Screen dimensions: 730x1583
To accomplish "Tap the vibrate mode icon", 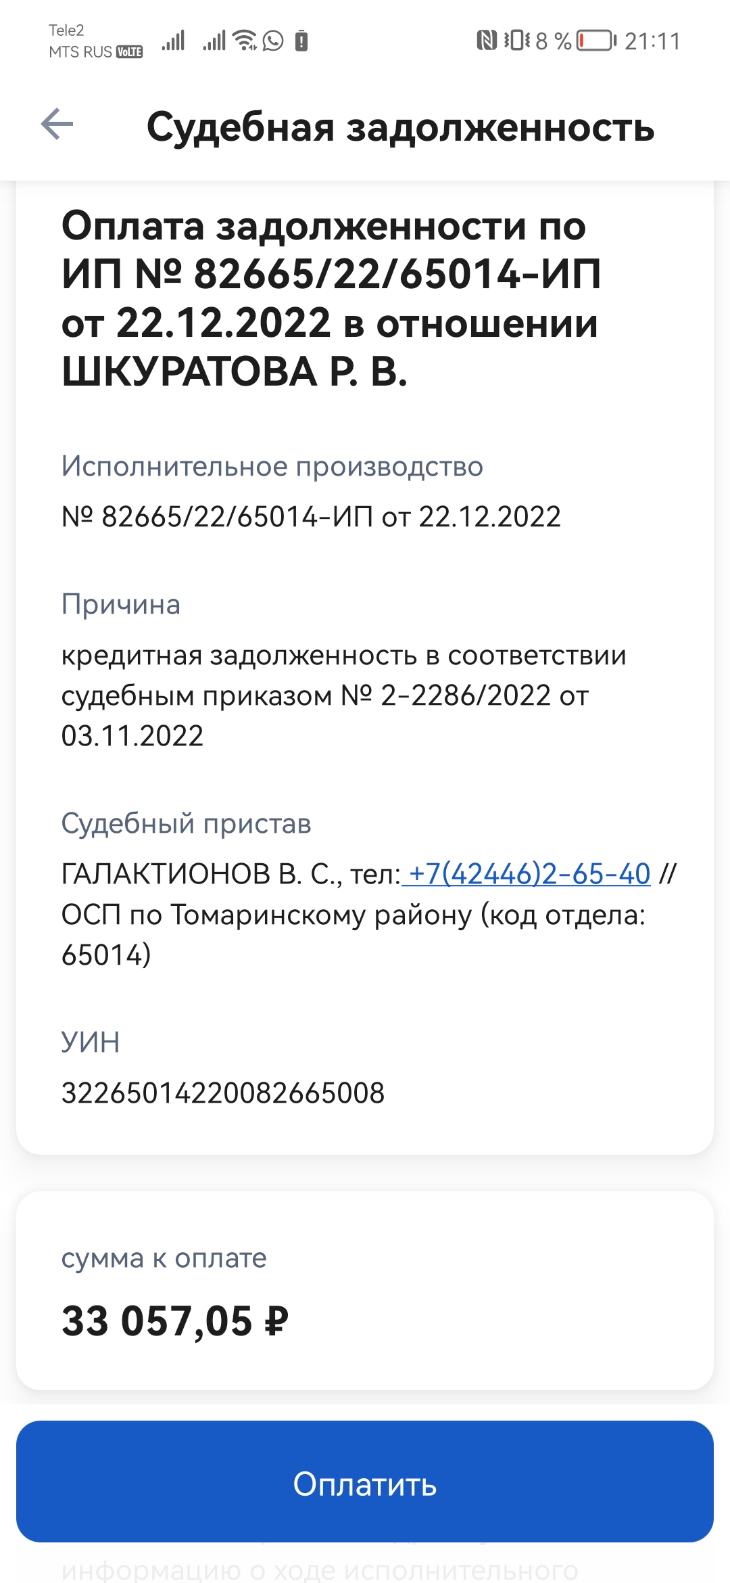I will (x=517, y=41).
